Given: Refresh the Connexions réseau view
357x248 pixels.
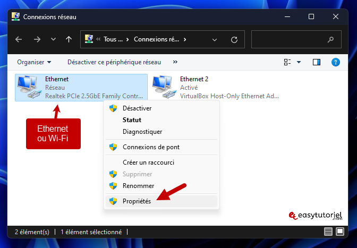Looking at the screenshot, I should (234, 40).
